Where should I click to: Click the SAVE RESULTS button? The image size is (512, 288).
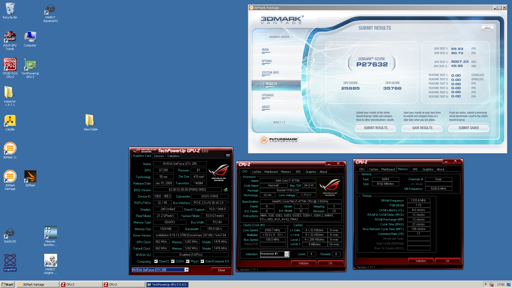coord(422,128)
